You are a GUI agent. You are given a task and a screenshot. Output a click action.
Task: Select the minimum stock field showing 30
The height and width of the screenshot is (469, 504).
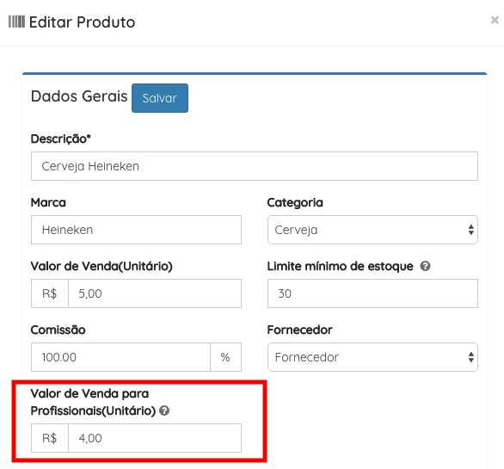372,293
